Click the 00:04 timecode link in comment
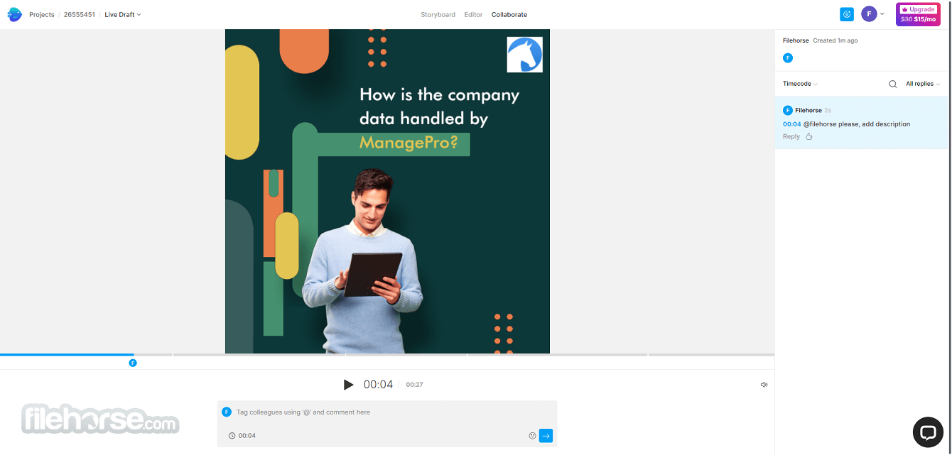 (791, 124)
